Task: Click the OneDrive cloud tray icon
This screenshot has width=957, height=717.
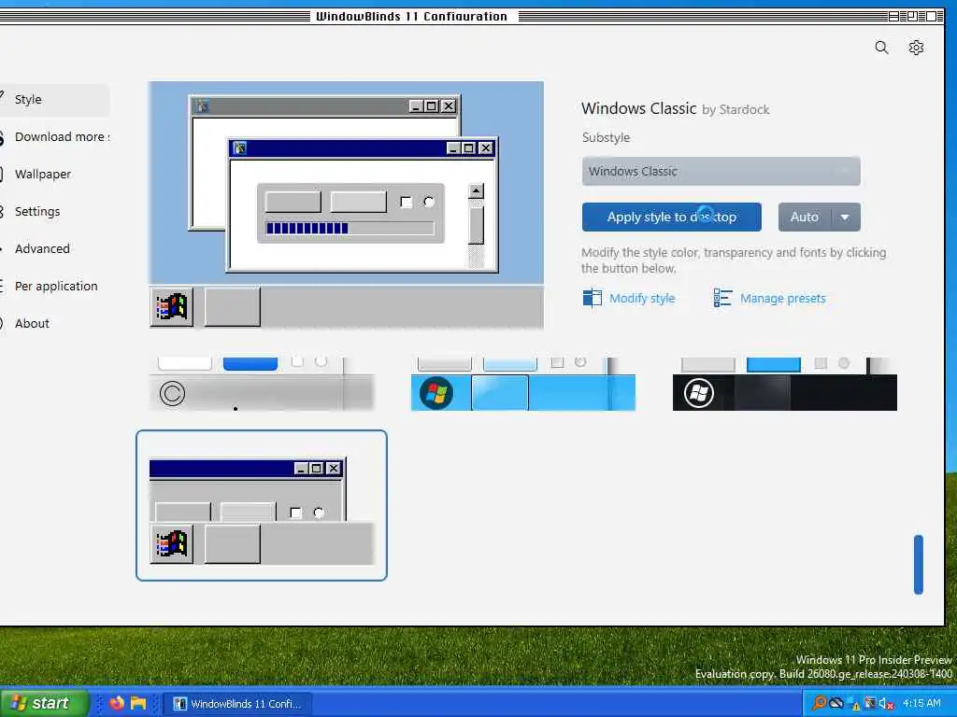Action: pyautogui.click(x=836, y=704)
